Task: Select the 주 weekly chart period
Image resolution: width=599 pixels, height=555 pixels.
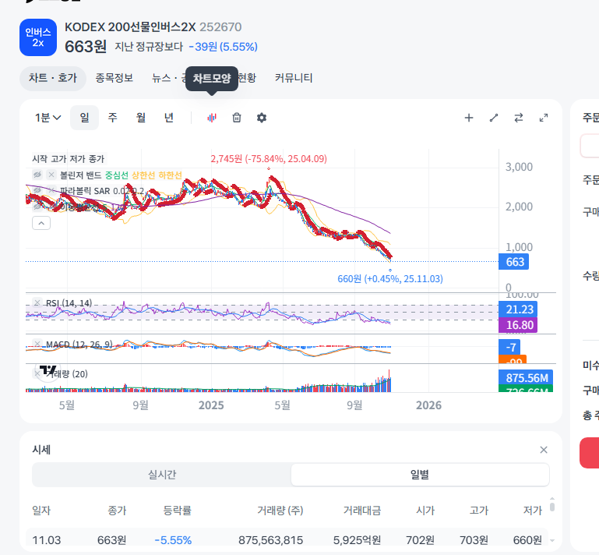Action: point(112,118)
